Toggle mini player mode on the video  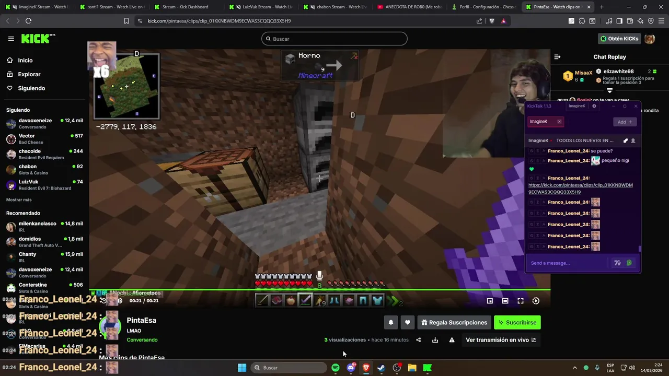(490, 301)
